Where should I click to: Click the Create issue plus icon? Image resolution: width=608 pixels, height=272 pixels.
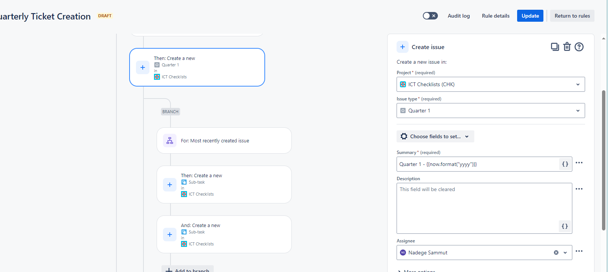pos(403,47)
